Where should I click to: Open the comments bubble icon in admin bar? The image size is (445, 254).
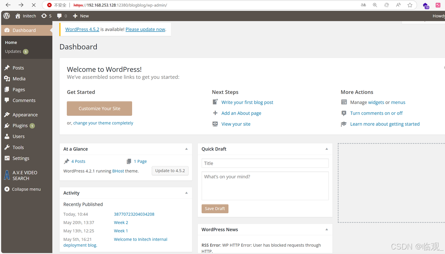coord(59,16)
